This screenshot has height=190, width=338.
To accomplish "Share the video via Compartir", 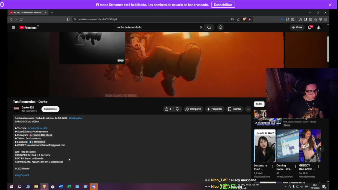I will 193,109.
